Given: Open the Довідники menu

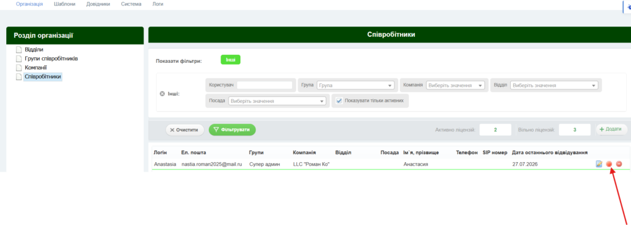Looking at the screenshot, I should click(98, 4).
